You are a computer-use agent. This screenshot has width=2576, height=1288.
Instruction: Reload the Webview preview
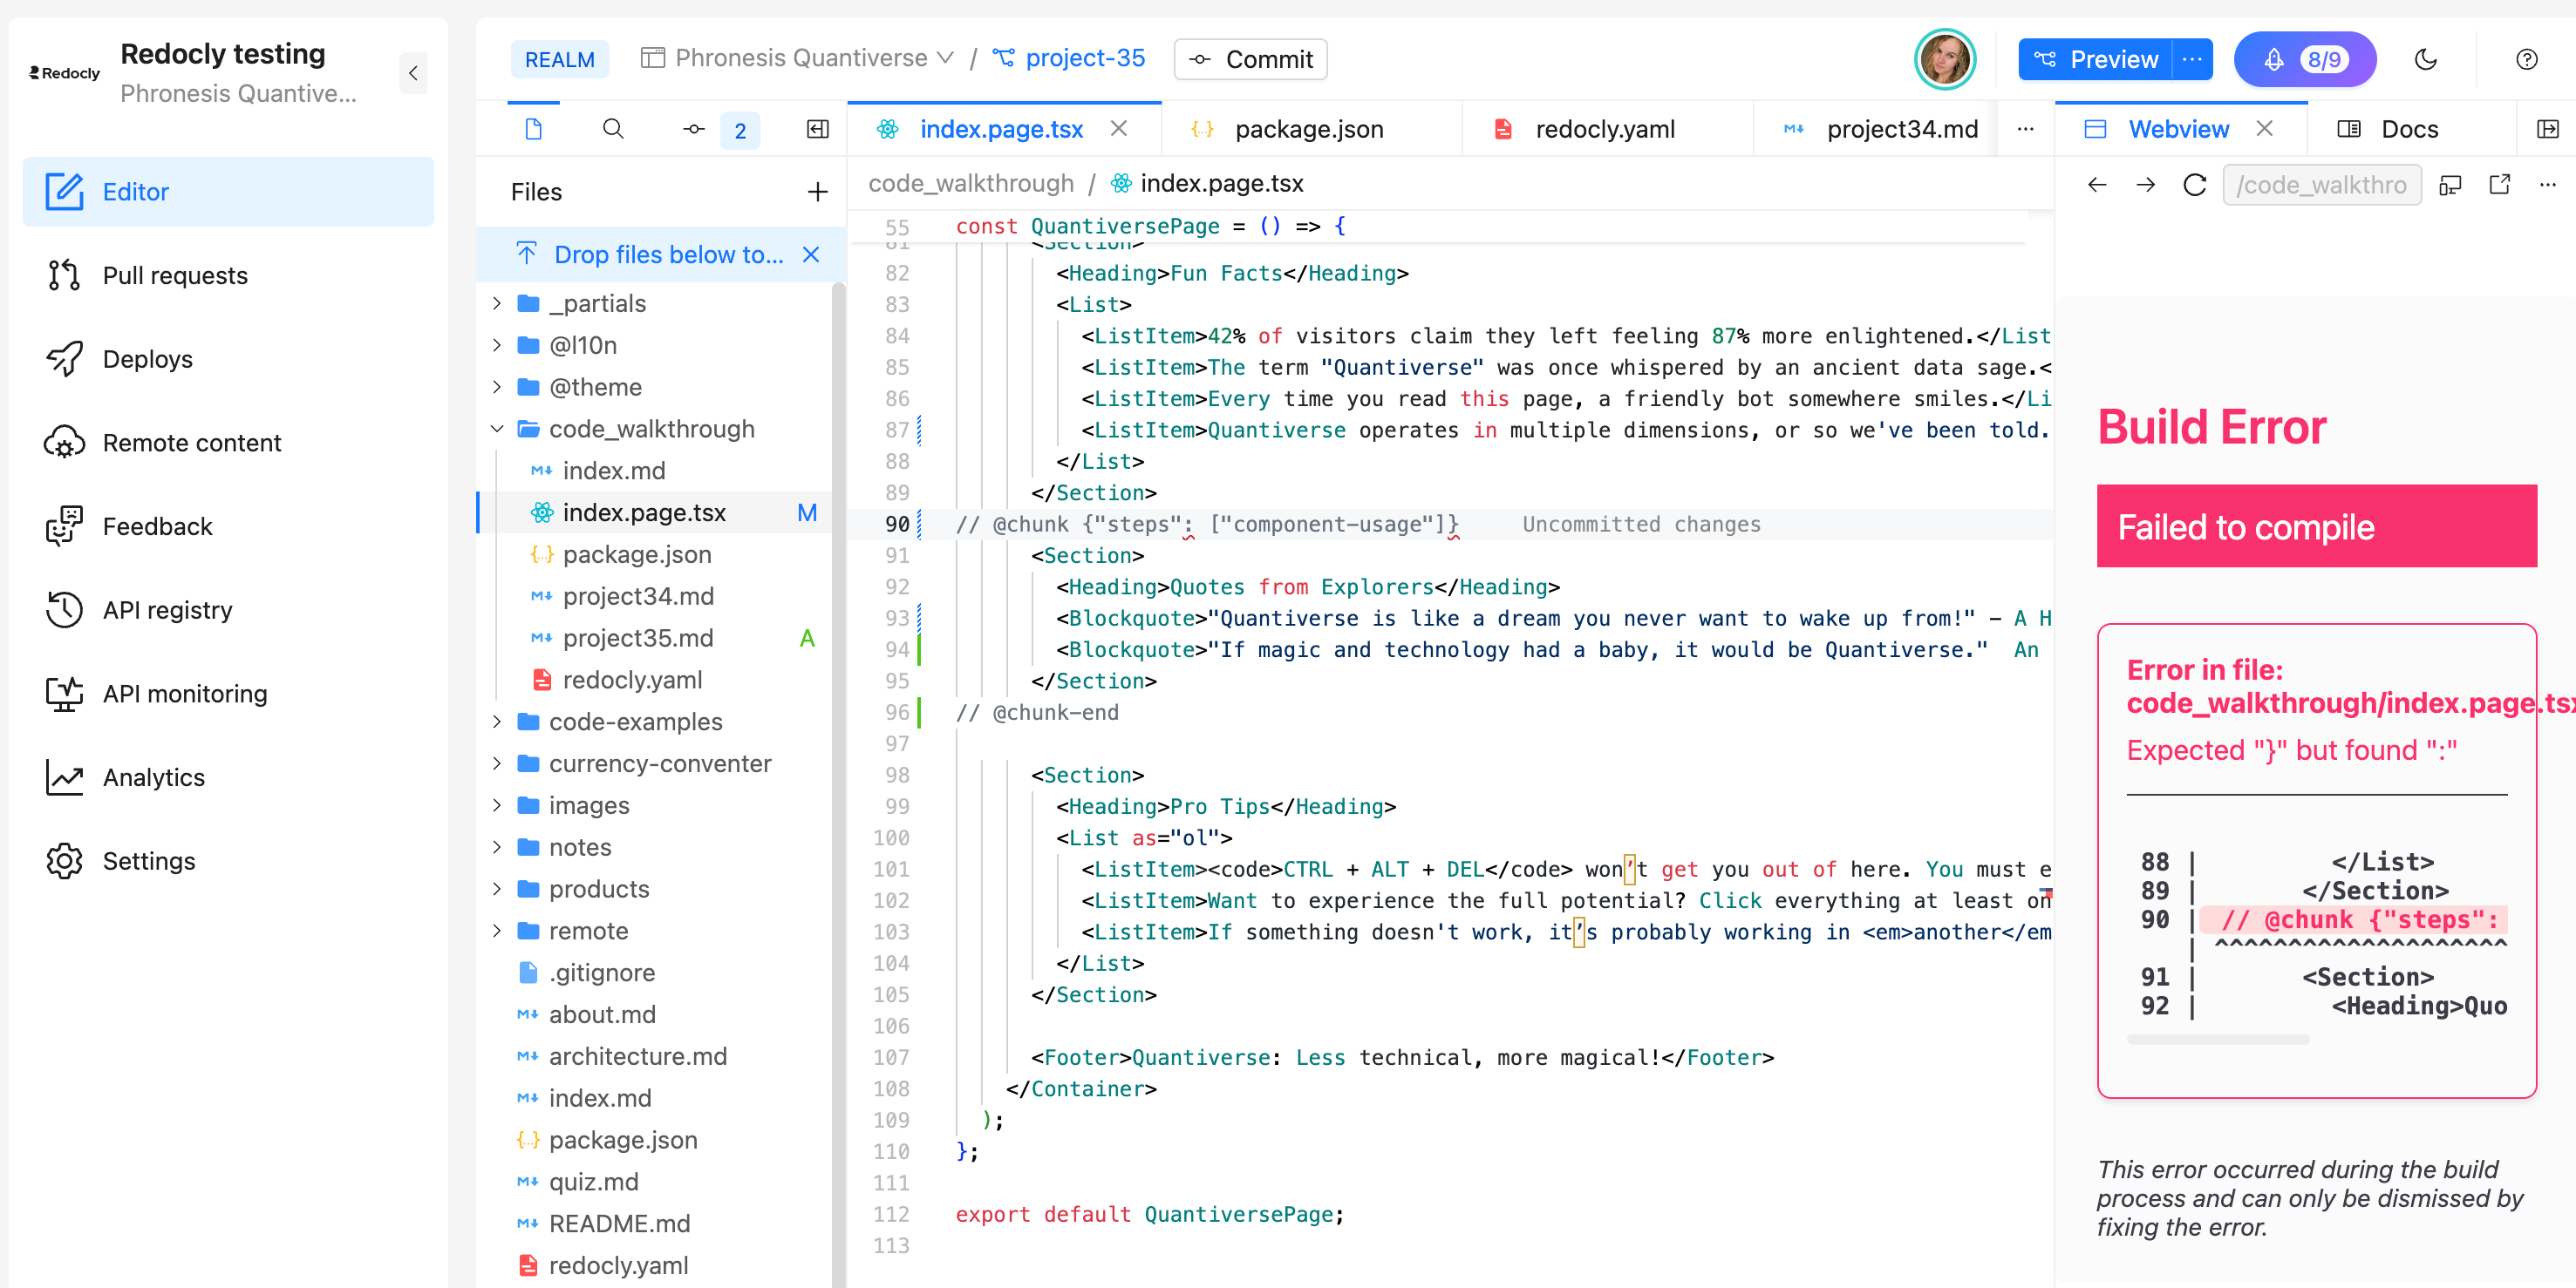[x=2194, y=185]
